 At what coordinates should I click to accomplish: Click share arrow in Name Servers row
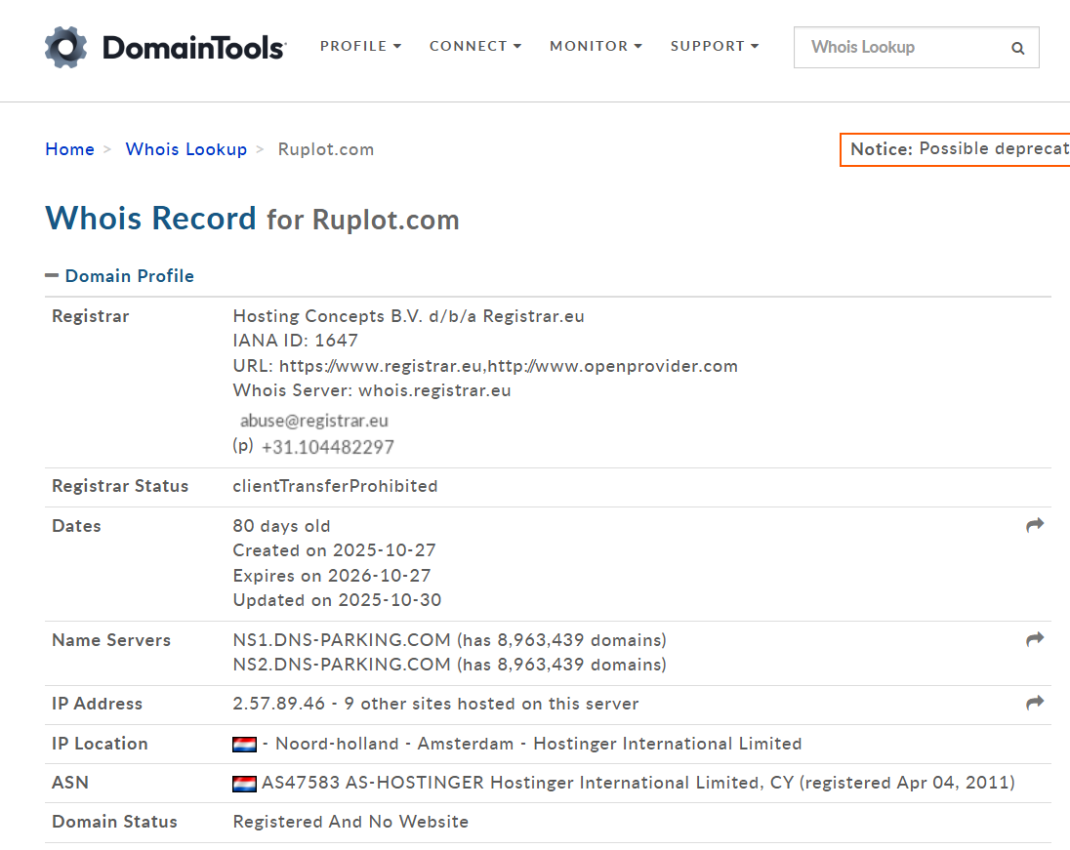pyautogui.click(x=1035, y=639)
